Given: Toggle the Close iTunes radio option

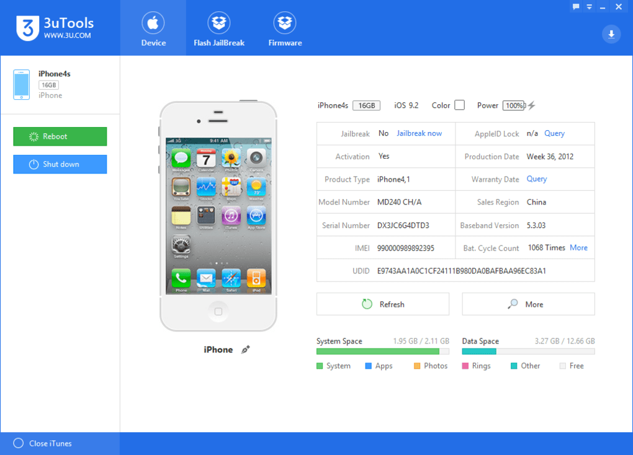Looking at the screenshot, I should (18, 443).
